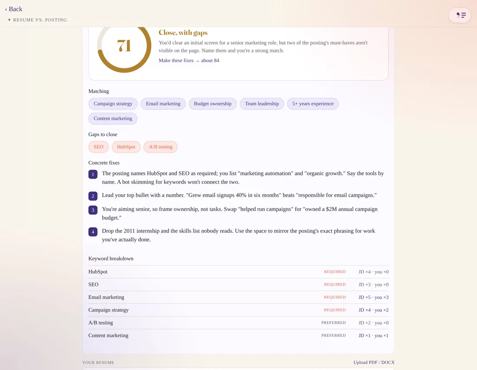The width and height of the screenshot is (477, 370).
Task: Select the Content marketing chip
Action: pos(113,119)
